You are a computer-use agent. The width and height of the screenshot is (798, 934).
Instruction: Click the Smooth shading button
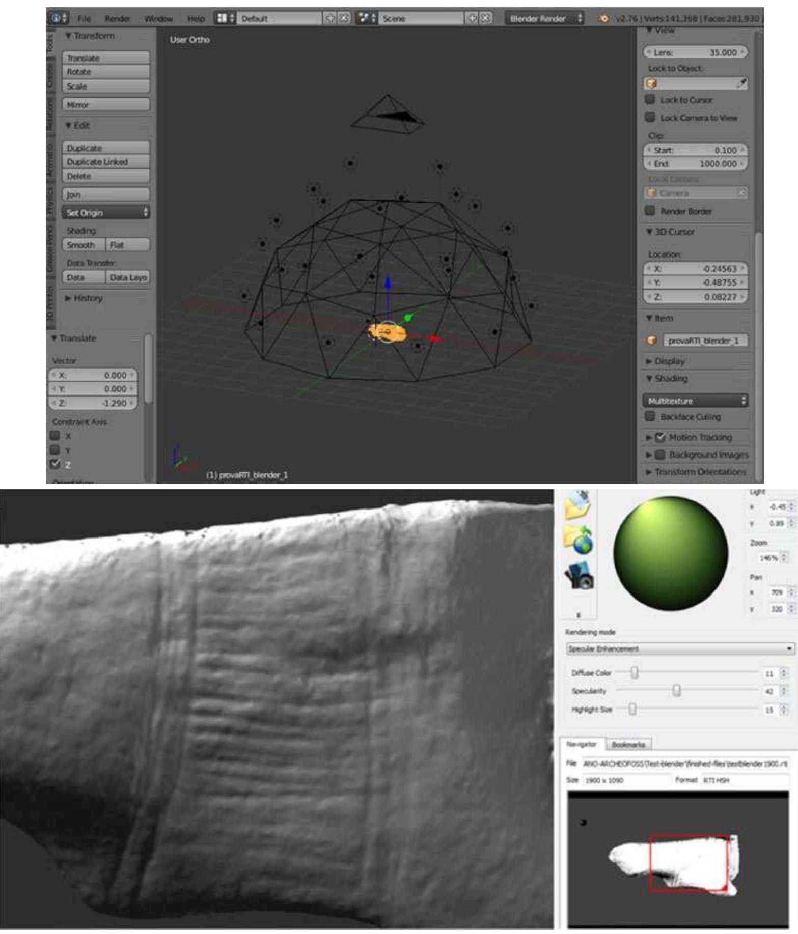pos(84,245)
